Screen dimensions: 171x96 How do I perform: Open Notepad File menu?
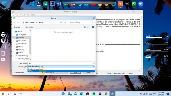(x=13, y=15)
